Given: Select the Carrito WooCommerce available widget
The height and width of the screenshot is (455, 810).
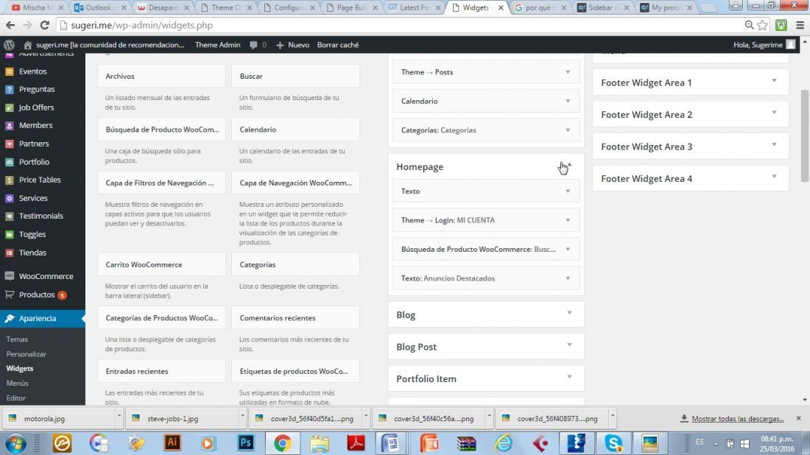Looking at the screenshot, I should pos(161,264).
